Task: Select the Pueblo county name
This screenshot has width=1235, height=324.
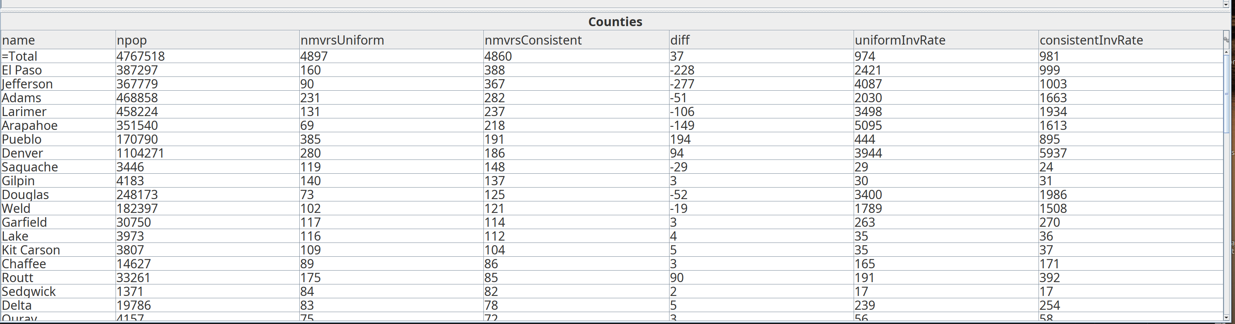Action: [x=58, y=140]
